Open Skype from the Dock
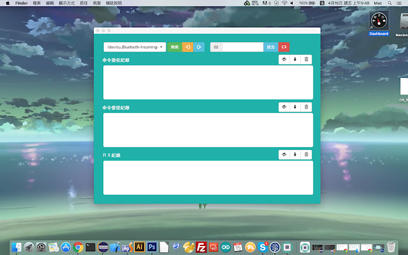This screenshot has width=408, height=255. click(263, 247)
